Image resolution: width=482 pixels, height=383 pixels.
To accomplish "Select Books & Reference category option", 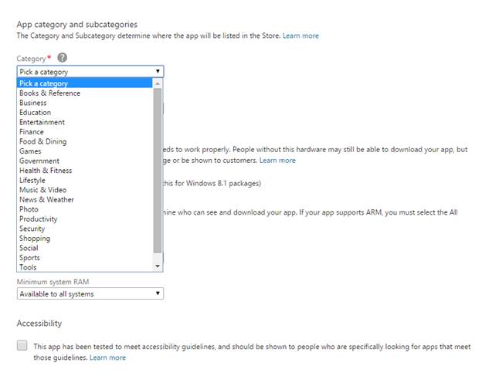I will [x=50, y=93].
